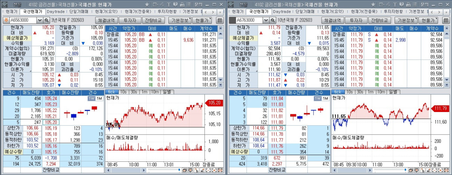Click the search magnifier next to A6563000

47,20
